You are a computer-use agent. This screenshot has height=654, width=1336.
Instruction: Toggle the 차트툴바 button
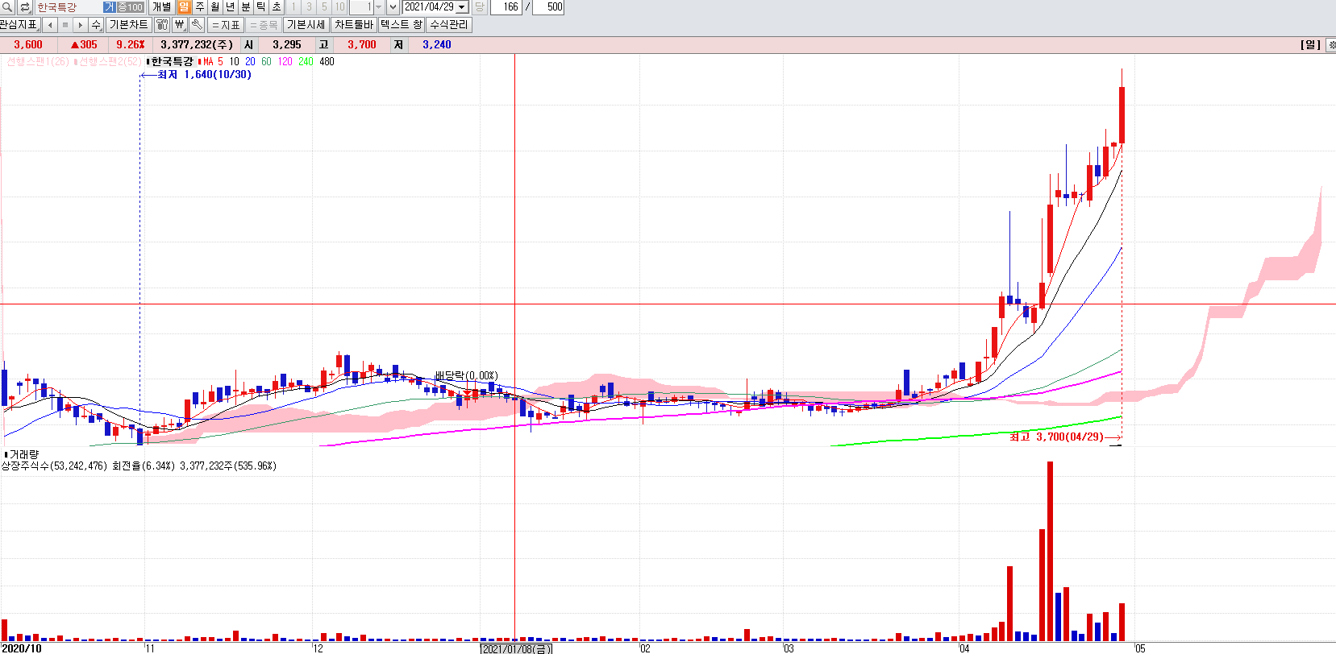[354, 25]
